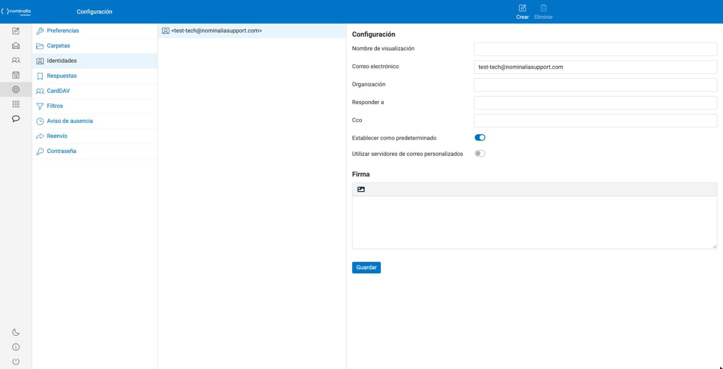Switch to dark mode moon icon

click(16, 332)
